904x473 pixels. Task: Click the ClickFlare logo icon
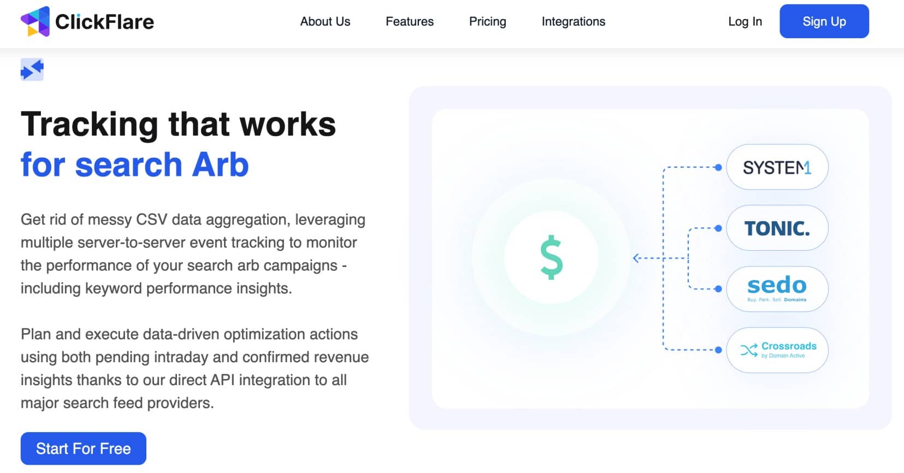click(35, 21)
